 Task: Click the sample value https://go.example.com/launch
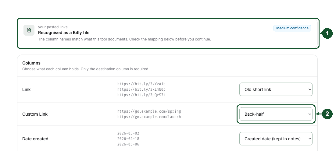pos(149,117)
